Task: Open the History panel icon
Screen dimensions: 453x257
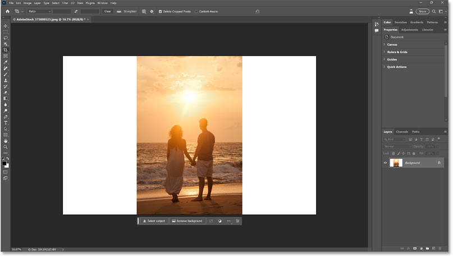Action: pos(377,24)
